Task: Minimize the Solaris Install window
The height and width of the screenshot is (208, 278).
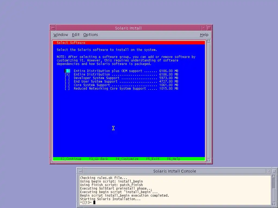Action: click(x=204, y=28)
